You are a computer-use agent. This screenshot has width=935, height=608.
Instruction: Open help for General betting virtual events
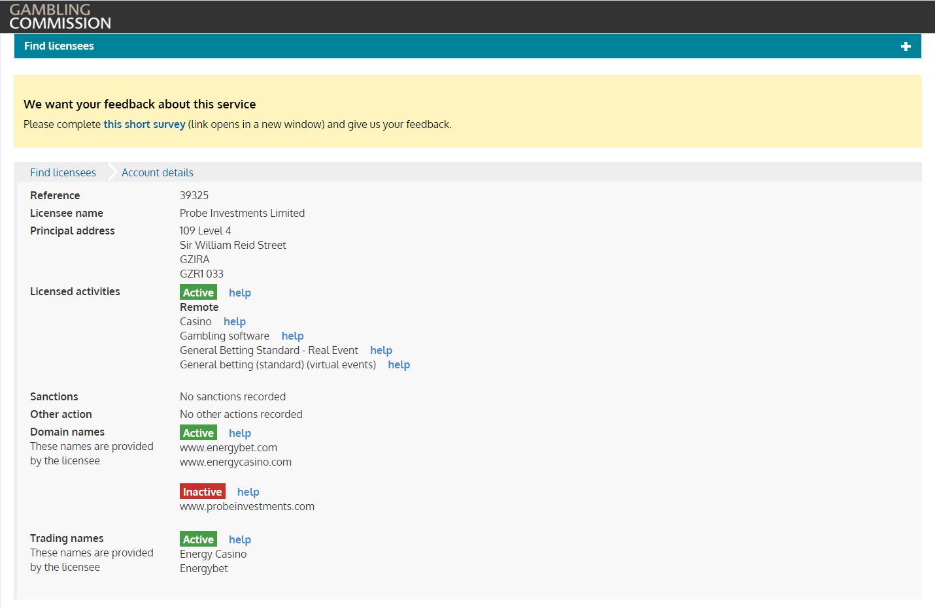tap(399, 365)
